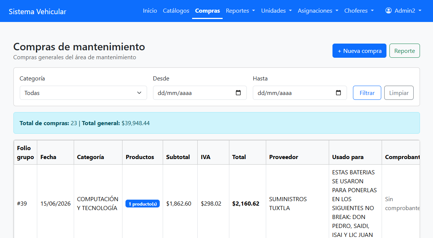433x238 pixels.
Task: Go to the Inicio page
Action: [x=150, y=10]
